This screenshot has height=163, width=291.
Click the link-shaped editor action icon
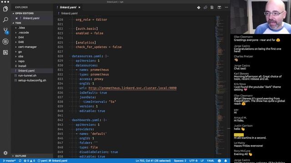coord(205,7)
